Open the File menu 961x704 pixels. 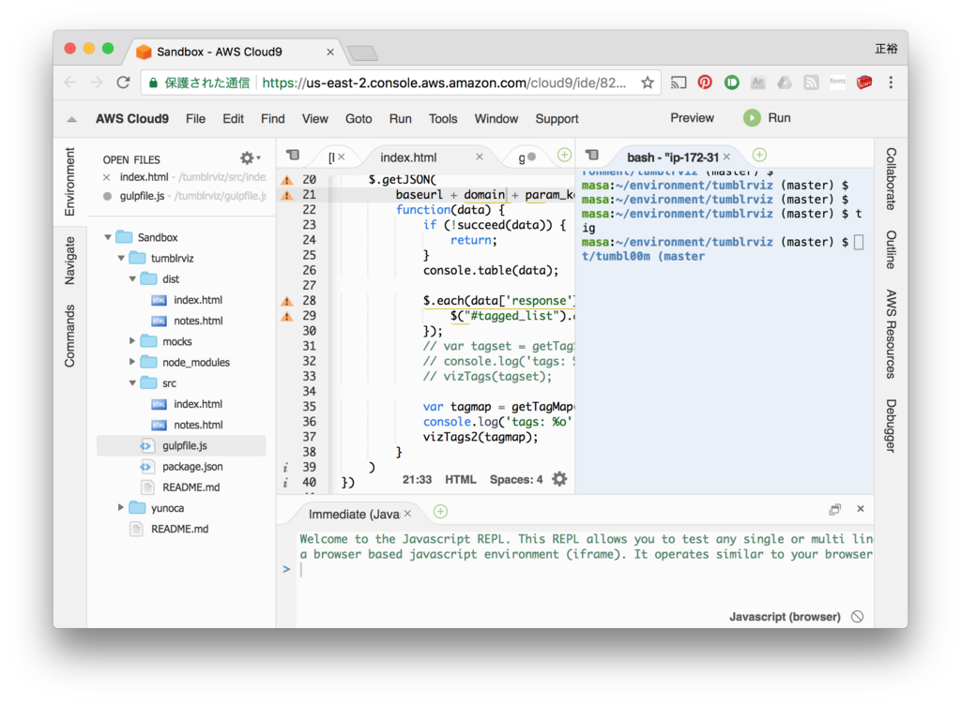pos(195,119)
